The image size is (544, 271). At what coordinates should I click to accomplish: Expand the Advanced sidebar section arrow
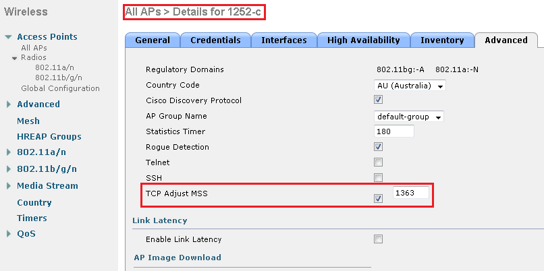pyautogui.click(x=8, y=104)
